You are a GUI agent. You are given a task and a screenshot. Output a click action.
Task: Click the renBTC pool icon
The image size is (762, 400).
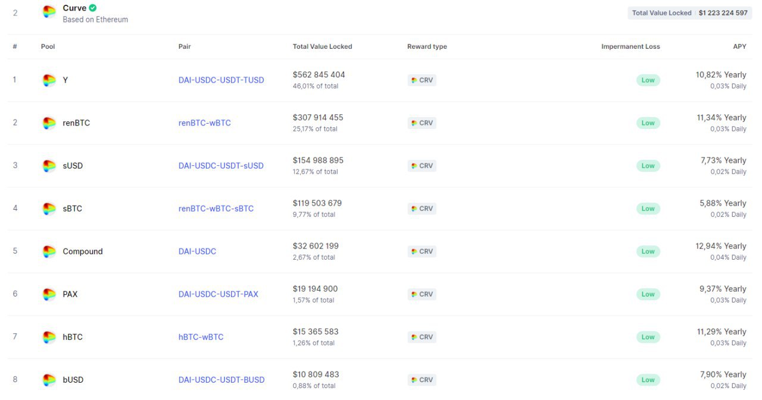[x=49, y=123]
